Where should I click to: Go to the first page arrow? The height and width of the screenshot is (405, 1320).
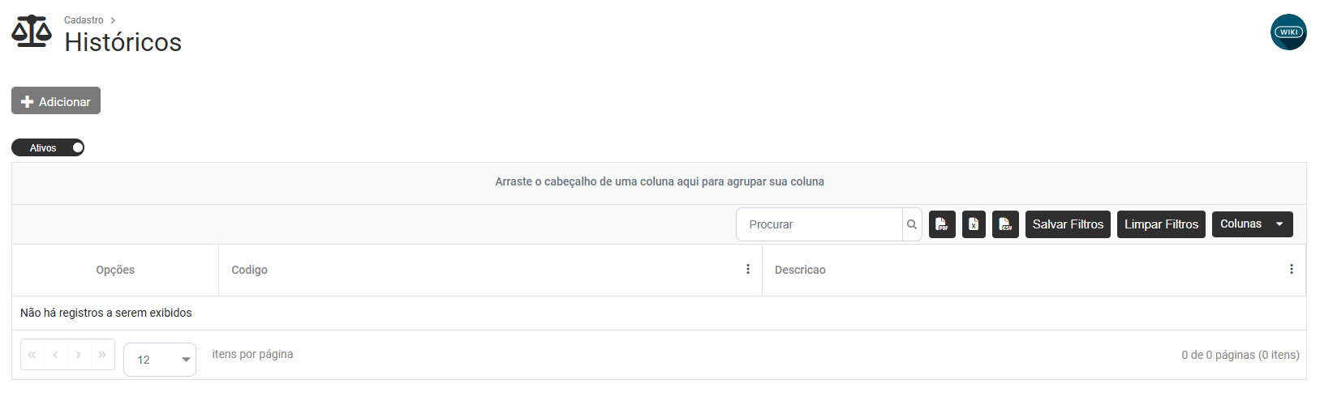click(x=32, y=355)
